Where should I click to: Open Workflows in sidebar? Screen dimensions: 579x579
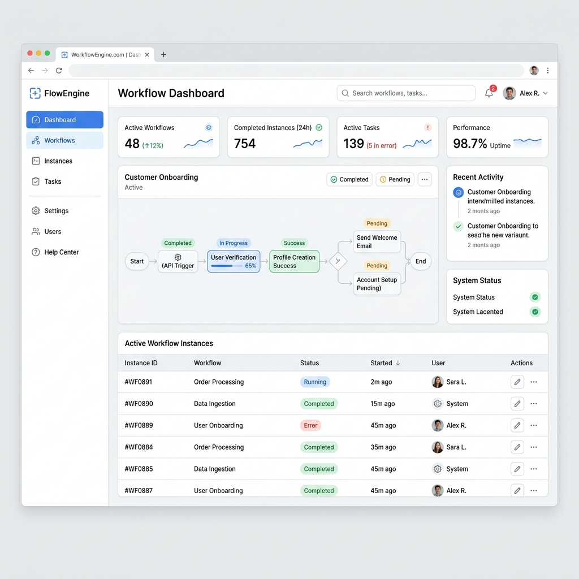(x=64, y=140)
